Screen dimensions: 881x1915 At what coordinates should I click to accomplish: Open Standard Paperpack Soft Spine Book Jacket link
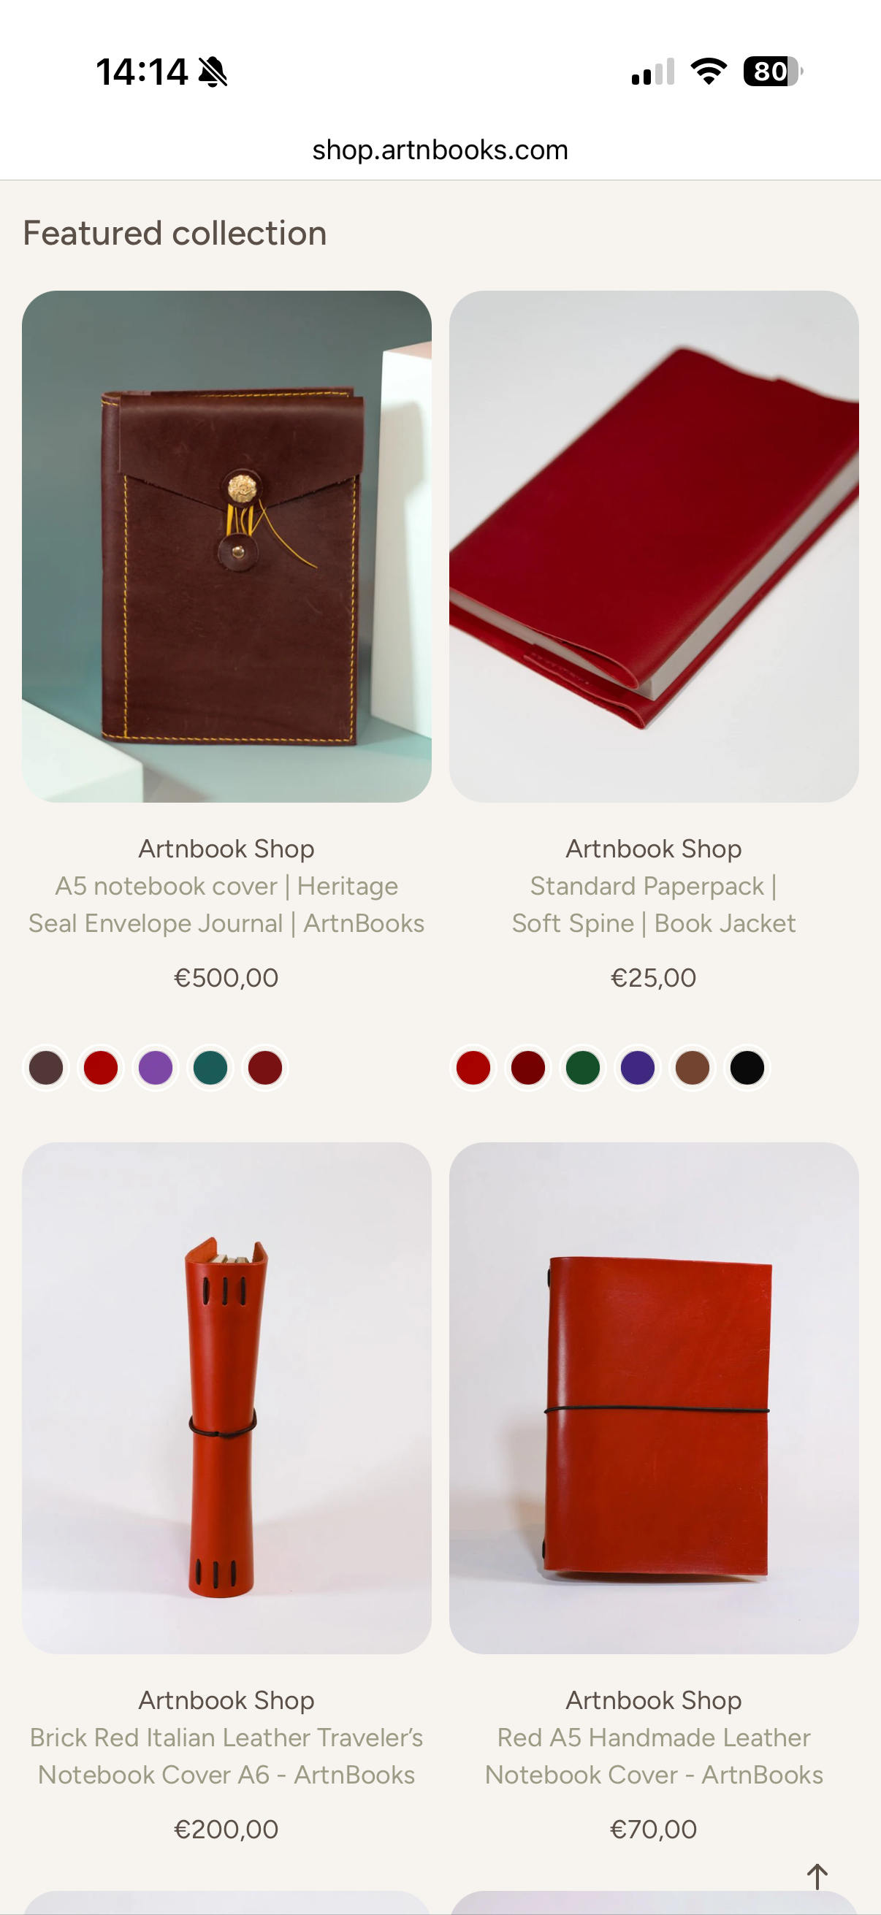coord(654,905)
